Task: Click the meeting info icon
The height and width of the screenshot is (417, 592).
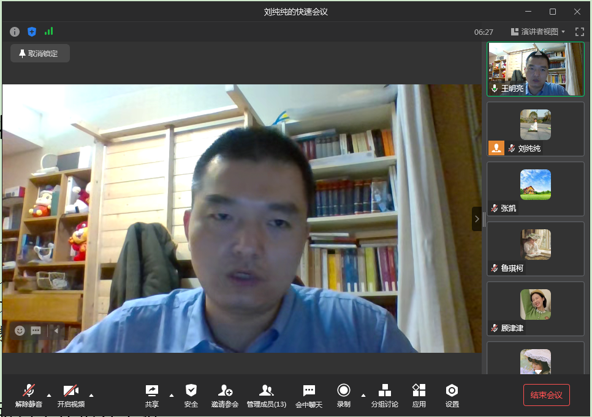Action: [x=15, y=32]
